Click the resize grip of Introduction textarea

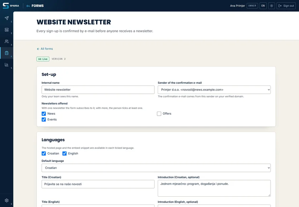click(x=269, y=195)
